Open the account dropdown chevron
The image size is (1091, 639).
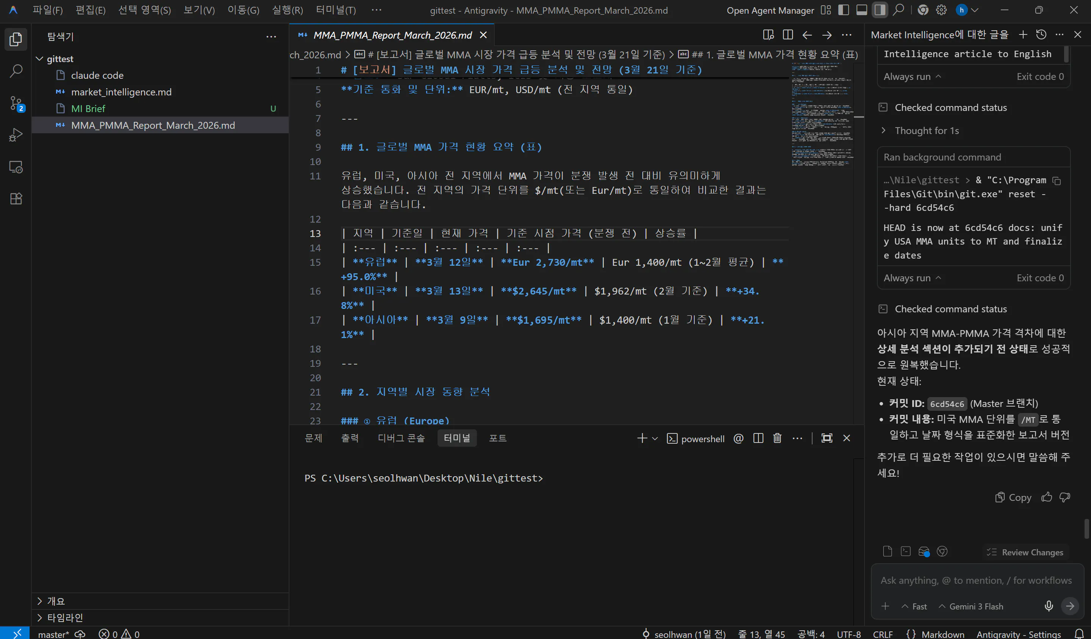click(x=975, y=10)
